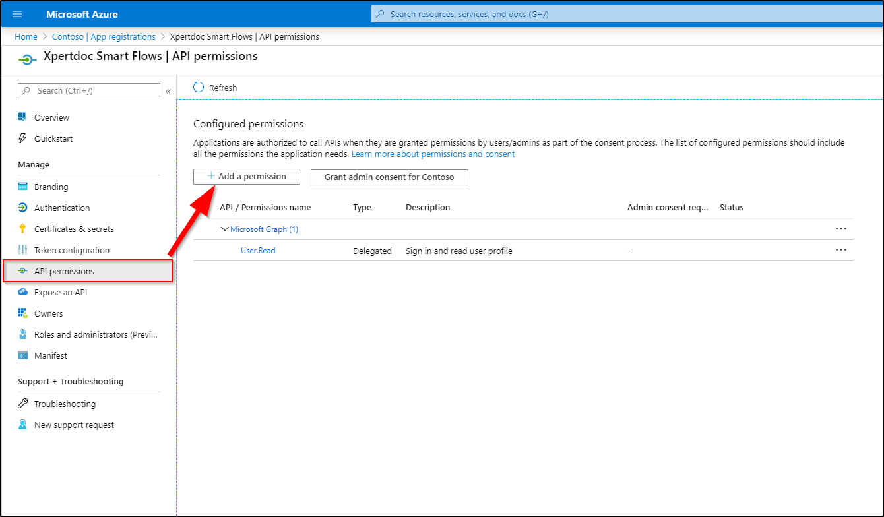Screen dimensions: 884x517
Task: Click the Token configuration bars icon
Action: tap(22, 250)
